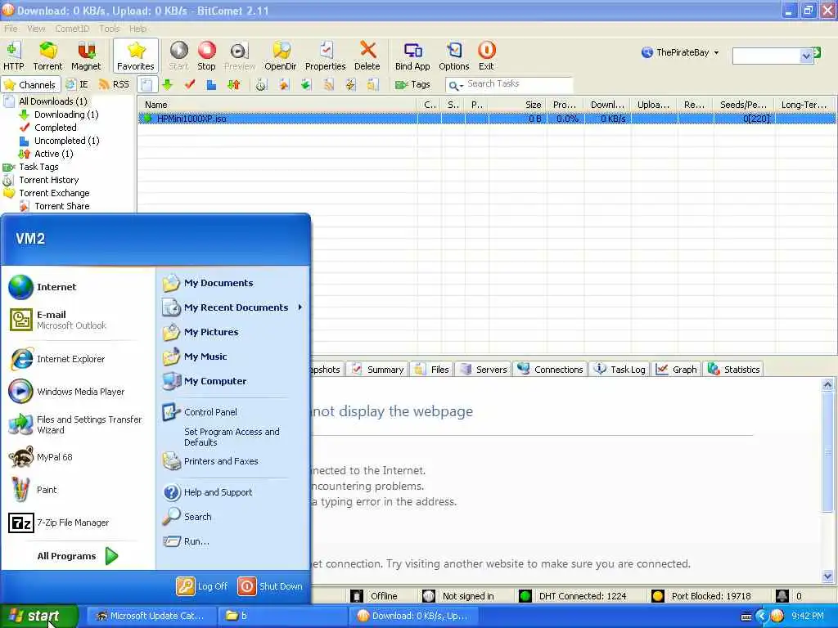838x628 pixels.
Task: Click DHT Connected status indicator
Action: pyautogui.click(x=574, y=596)
